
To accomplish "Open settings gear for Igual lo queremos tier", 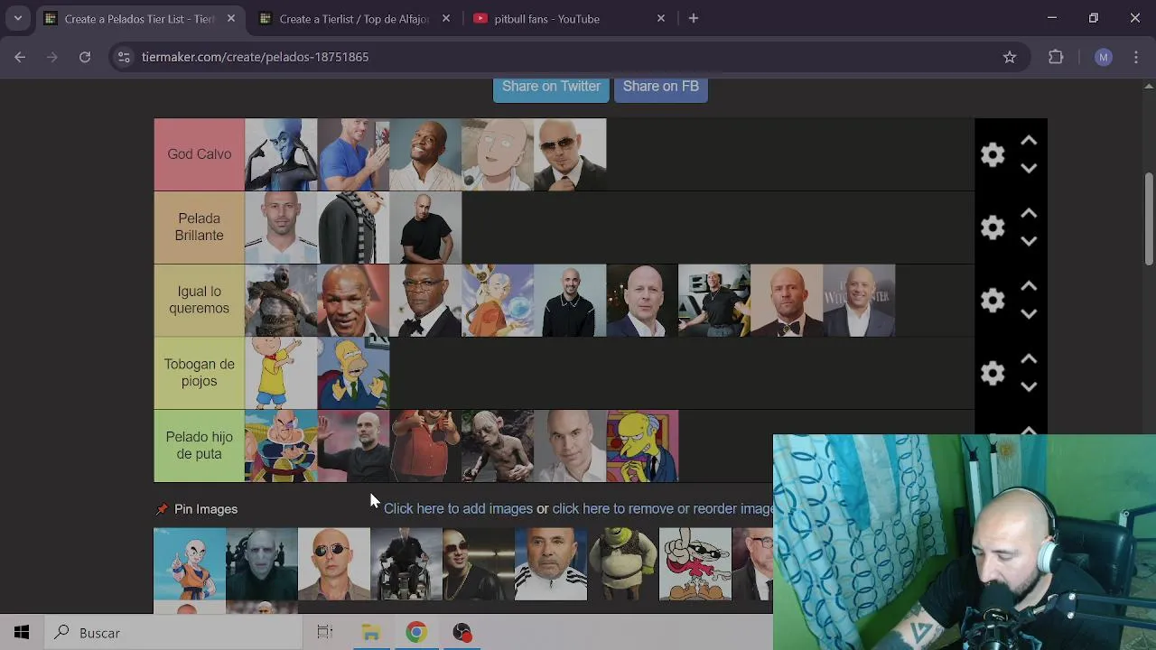I will [x=993, y=301].
